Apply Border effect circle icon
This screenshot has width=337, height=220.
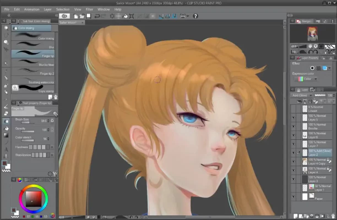click(x=312, y=68)
